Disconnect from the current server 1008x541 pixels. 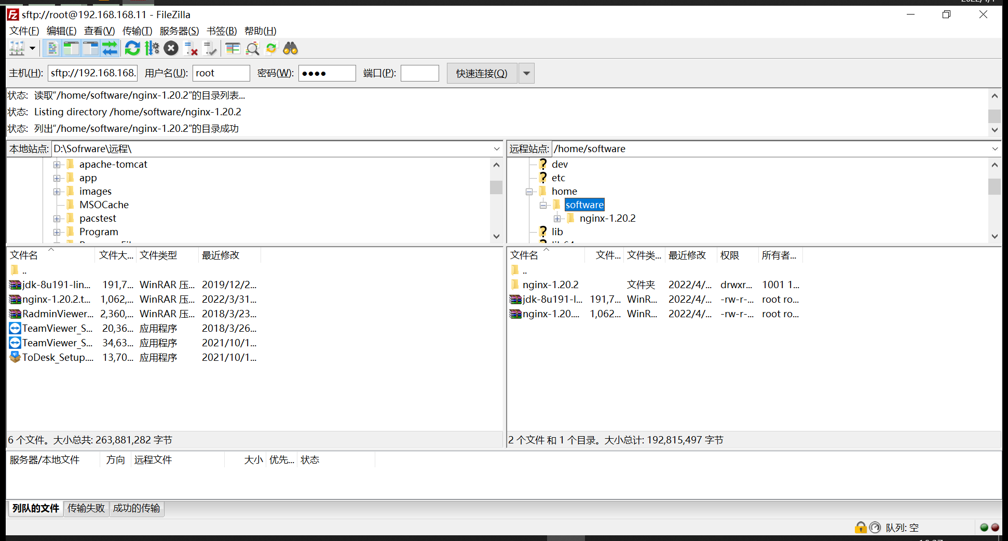tap(190, 49)
